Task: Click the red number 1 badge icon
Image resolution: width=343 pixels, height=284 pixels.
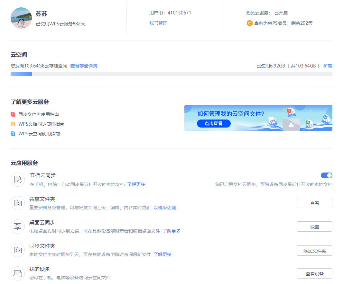Action: (x=13, y=114)
